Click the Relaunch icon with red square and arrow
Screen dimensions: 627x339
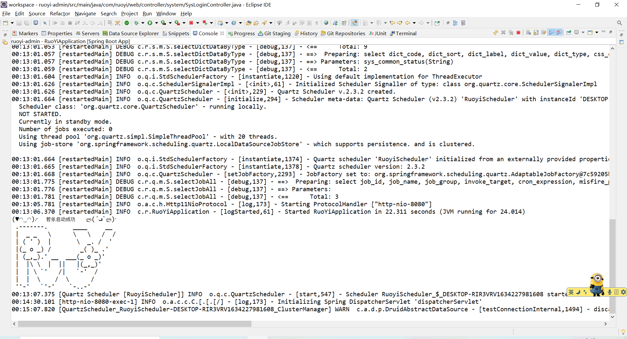point(205,23)
